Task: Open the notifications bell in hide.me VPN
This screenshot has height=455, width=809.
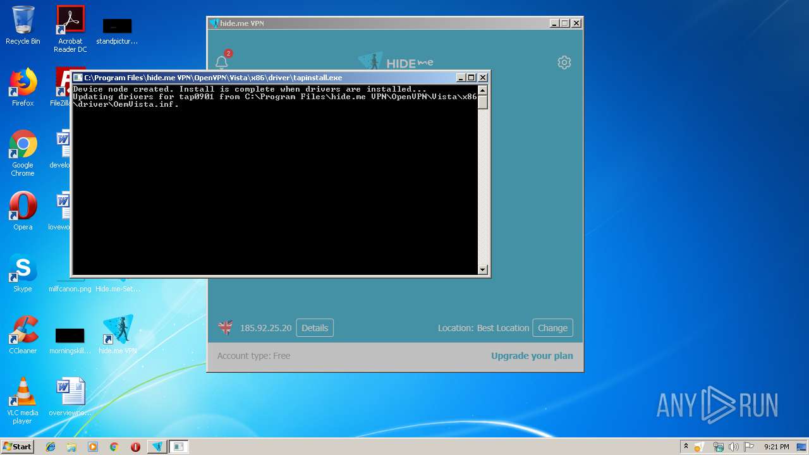Action: [222, 62]
